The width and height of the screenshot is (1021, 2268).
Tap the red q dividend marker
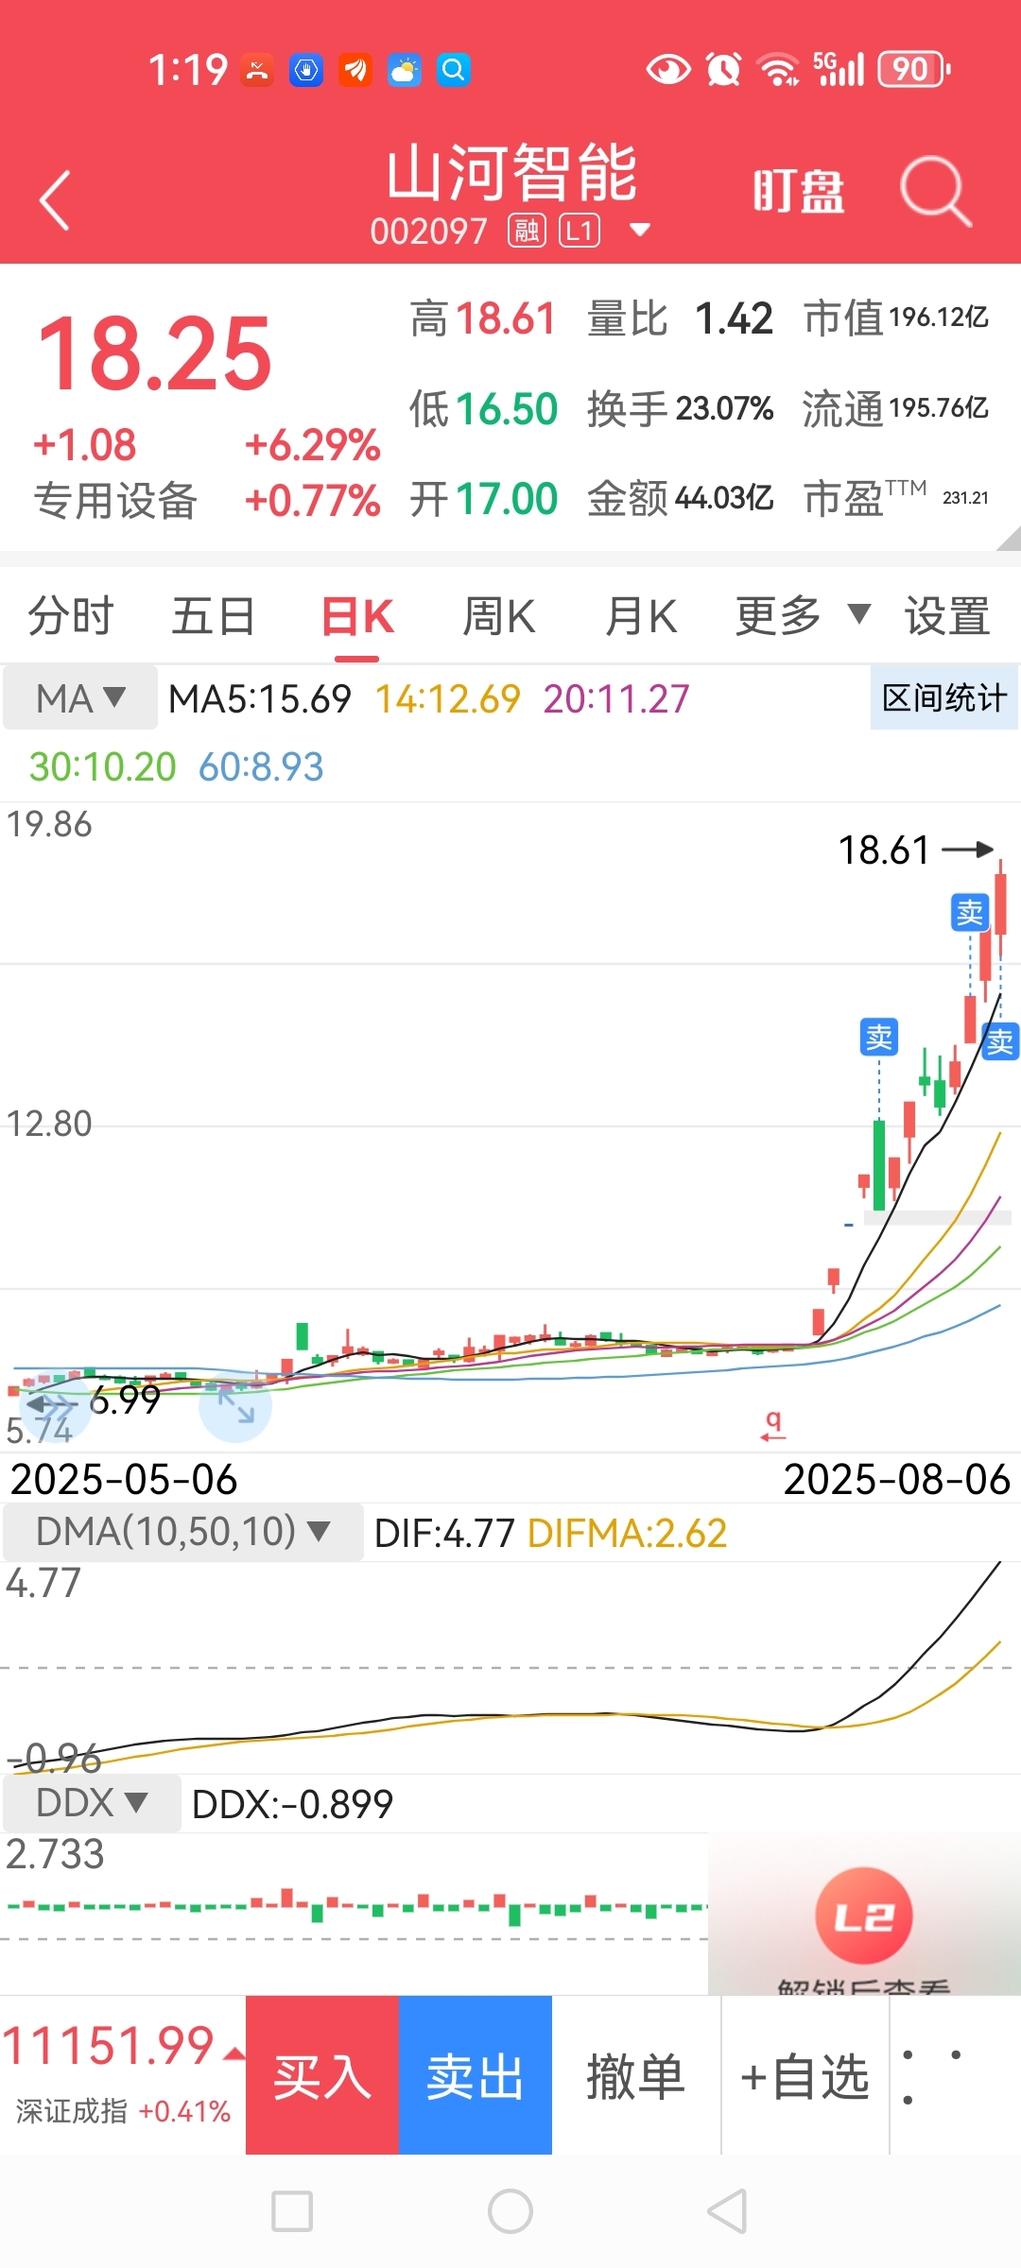click(773, 1426)
